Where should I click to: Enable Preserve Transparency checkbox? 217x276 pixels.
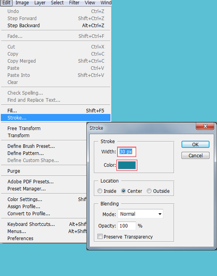(100, 237)
